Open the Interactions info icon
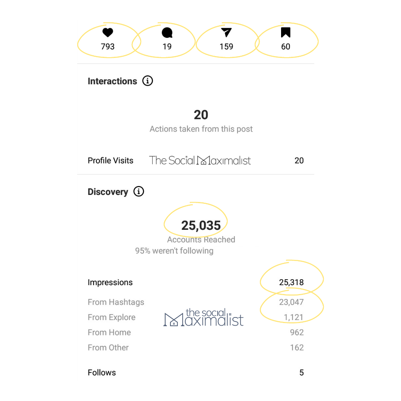The image size is (401, 401). tap(147, 81)
